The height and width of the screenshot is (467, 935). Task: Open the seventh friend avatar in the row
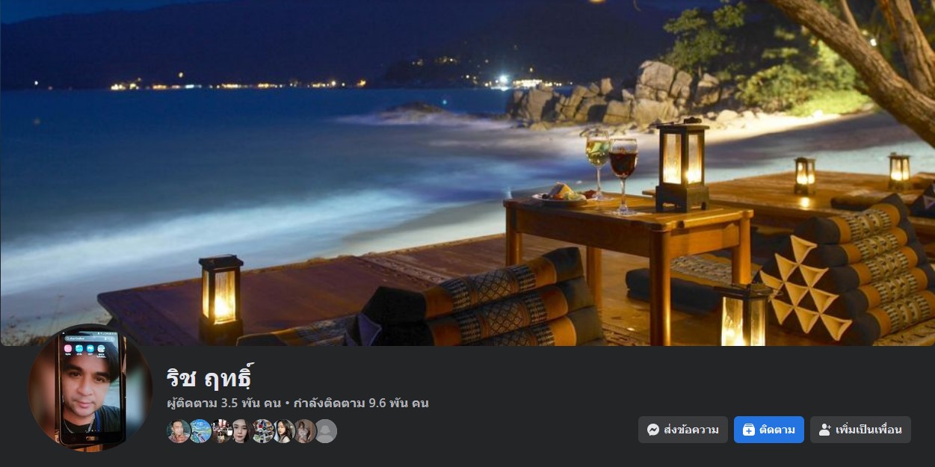coord(304,431)
